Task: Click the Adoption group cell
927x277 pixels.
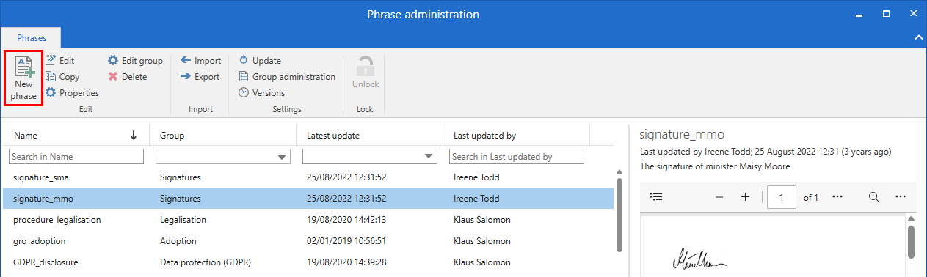Action: tap(178, 240)
